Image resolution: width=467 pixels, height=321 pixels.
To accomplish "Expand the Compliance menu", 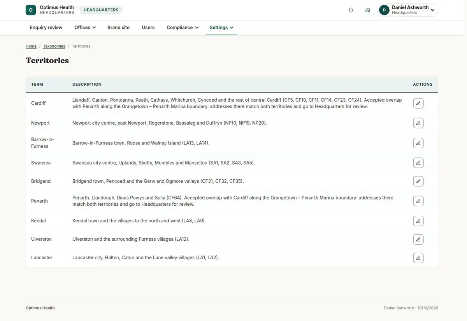I will 183,28.
